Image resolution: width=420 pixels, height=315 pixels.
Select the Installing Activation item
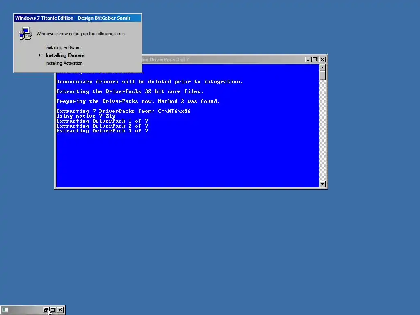point(64,63)
